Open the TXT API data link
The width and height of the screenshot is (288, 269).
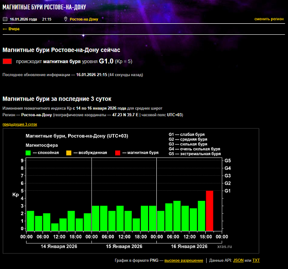[x=256, y=260]
